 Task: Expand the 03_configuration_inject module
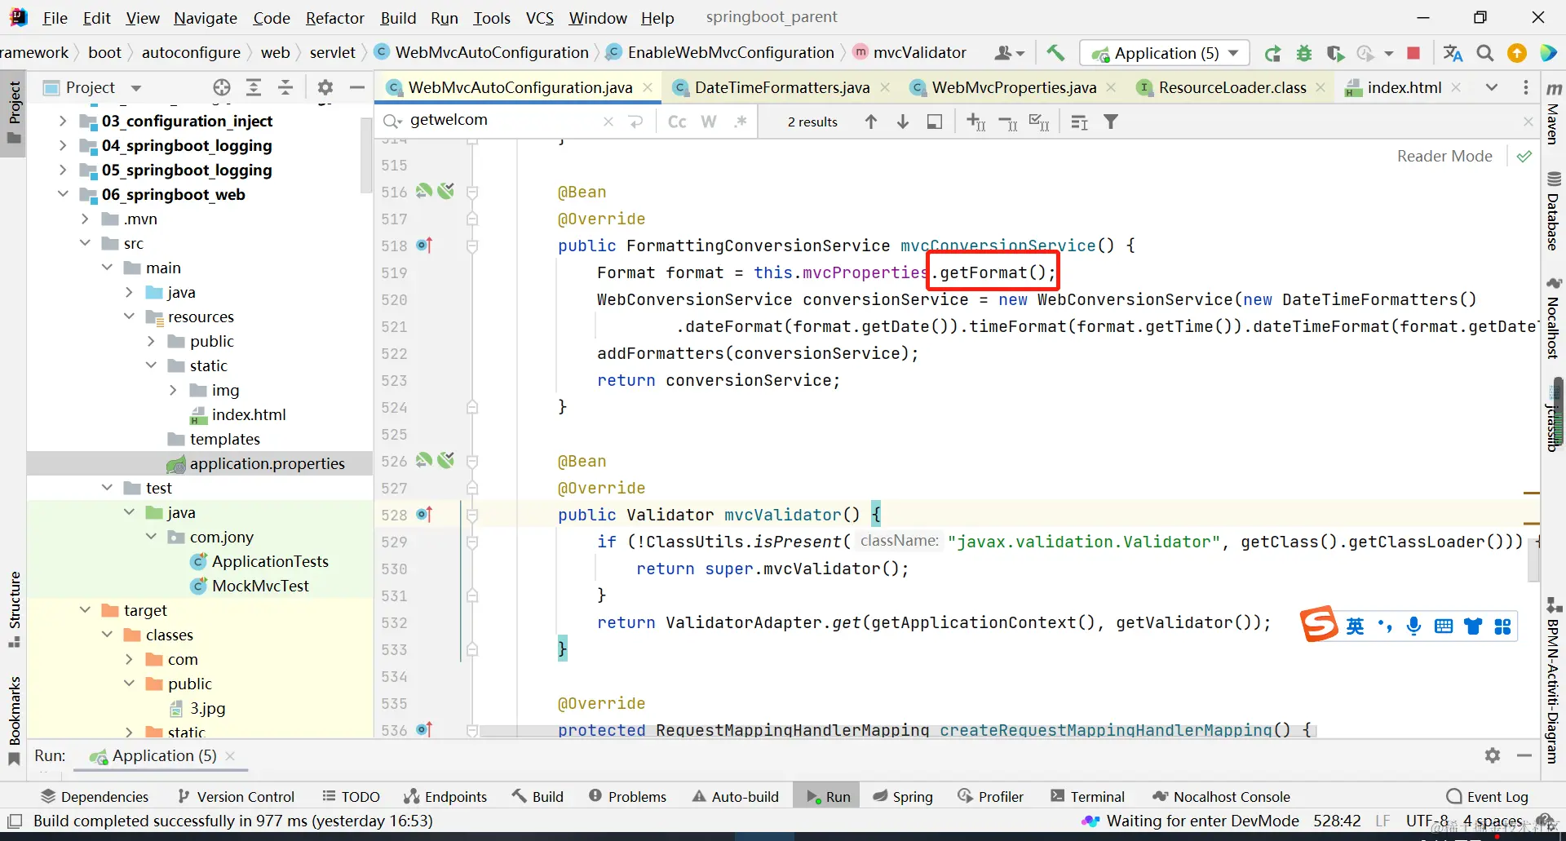(63, 121)
